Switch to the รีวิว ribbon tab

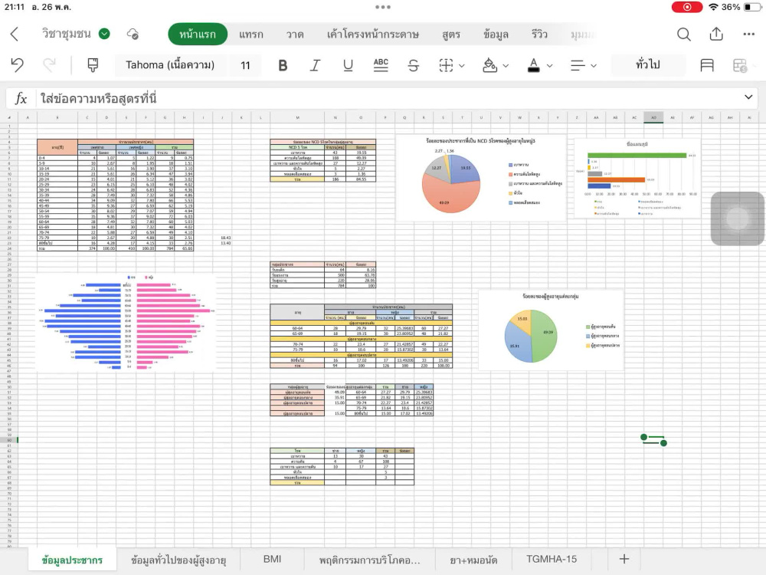click(539, 34)
